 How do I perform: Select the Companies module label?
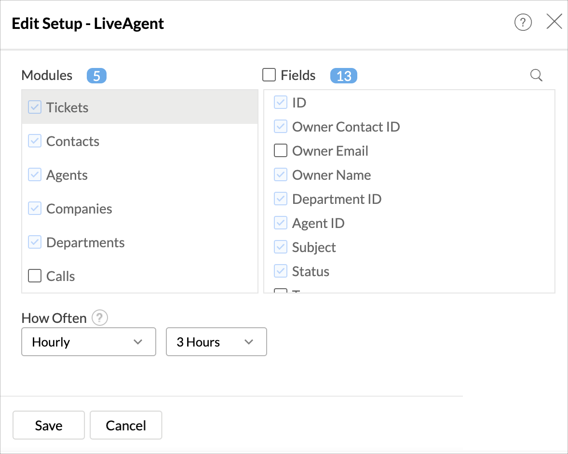coord(80,209)
